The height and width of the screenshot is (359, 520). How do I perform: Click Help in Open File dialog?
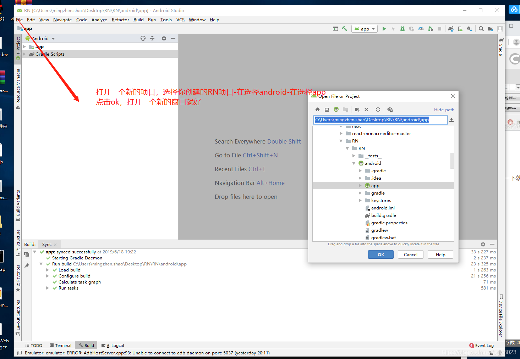(x=440, y=255)
